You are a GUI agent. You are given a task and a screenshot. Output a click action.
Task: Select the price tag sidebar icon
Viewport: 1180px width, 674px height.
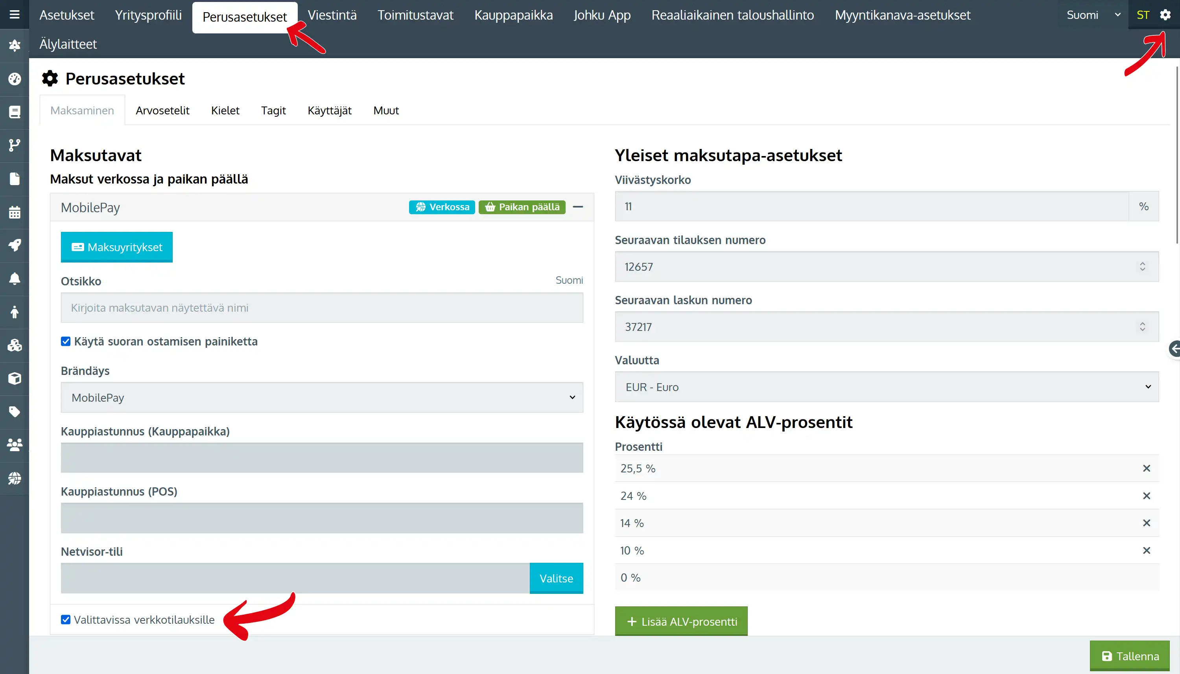(x=15, y=411)
